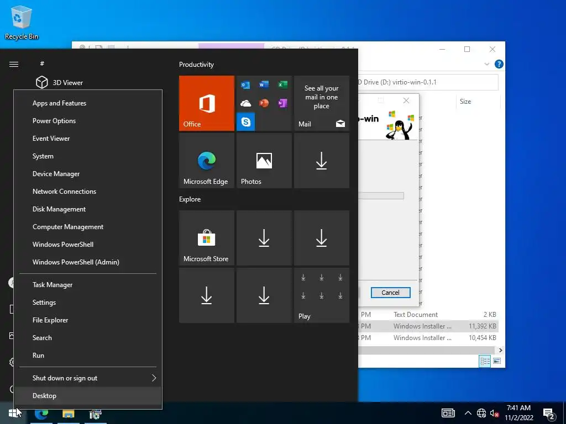566x424 pixels.
Task: Open Disk Management
Action: click(88, 209)
